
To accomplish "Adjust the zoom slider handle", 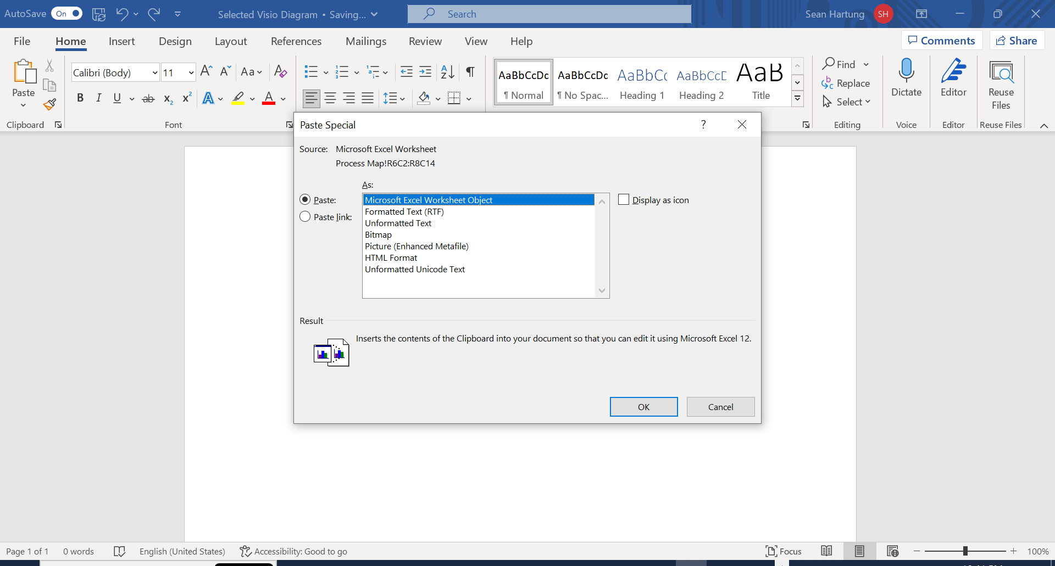I will click(965, 551).
